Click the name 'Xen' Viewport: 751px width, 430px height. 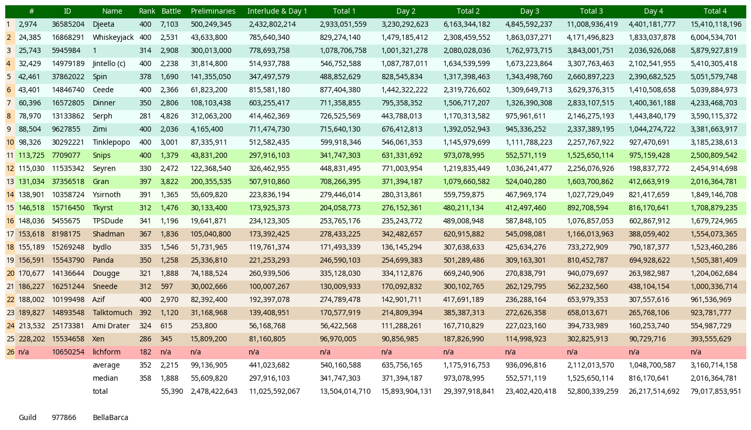(x=99, y=339)
